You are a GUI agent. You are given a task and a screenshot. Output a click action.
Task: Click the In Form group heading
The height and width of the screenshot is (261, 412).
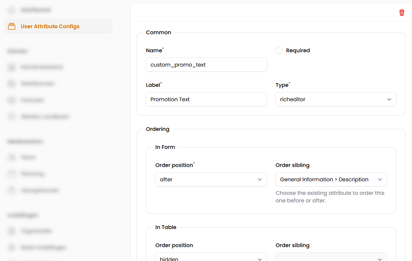click(165, 147)
